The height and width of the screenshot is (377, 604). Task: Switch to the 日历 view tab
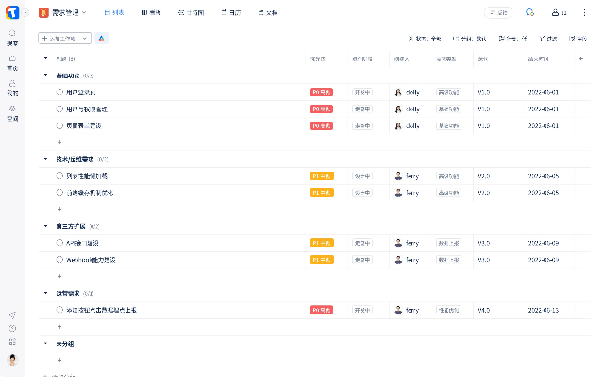point(230,12)
